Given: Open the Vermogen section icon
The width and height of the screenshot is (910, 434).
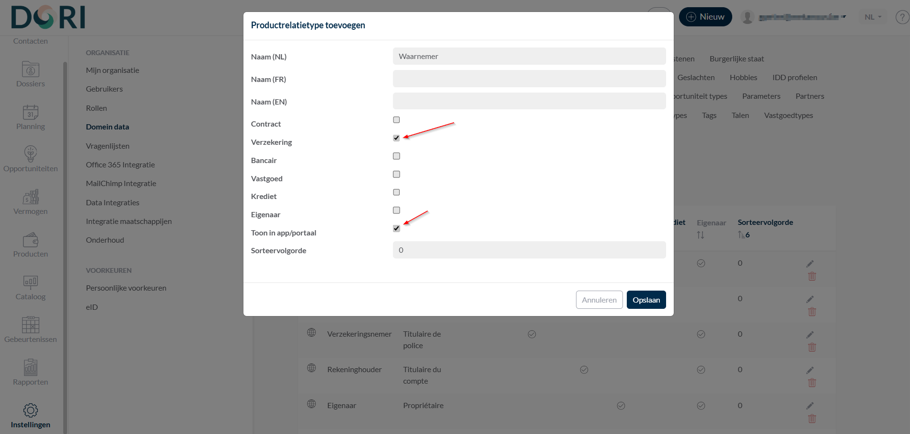Looking at the screenshot, I should (30, 197).
